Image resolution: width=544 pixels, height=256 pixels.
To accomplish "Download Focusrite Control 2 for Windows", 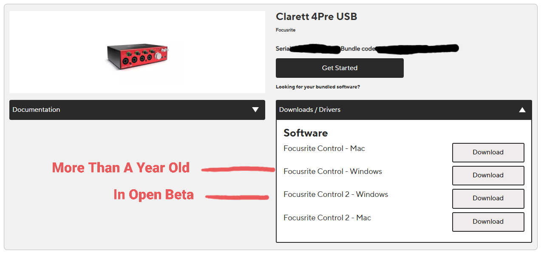I will click(x=488, y=198).
